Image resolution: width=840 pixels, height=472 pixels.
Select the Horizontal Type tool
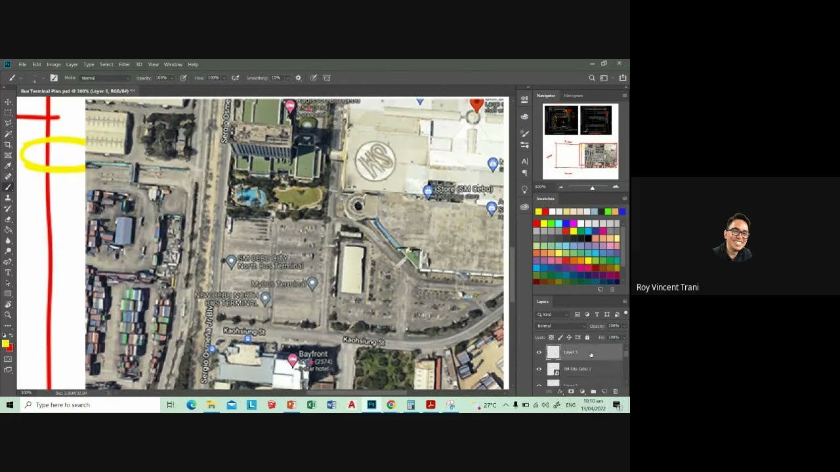(8, 272)
